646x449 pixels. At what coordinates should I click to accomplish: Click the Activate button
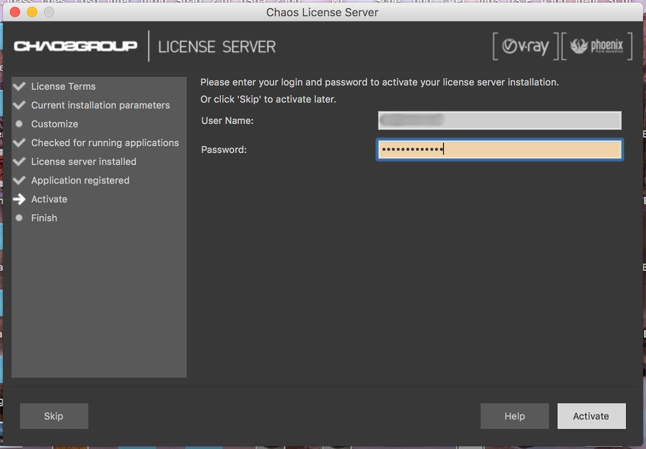point(591,416)
